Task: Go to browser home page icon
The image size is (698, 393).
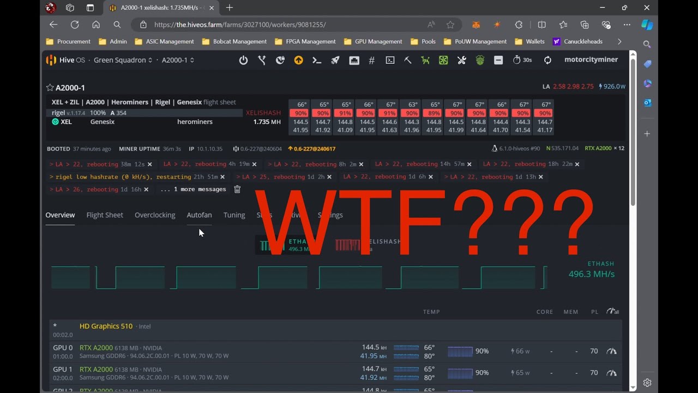Action: (x=96, y=25)
